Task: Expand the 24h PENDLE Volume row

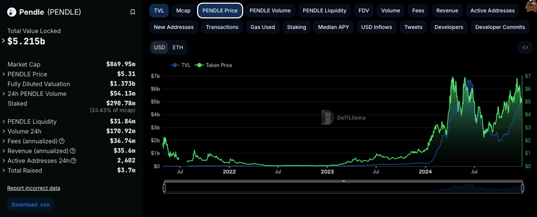Action: [3, 94]
